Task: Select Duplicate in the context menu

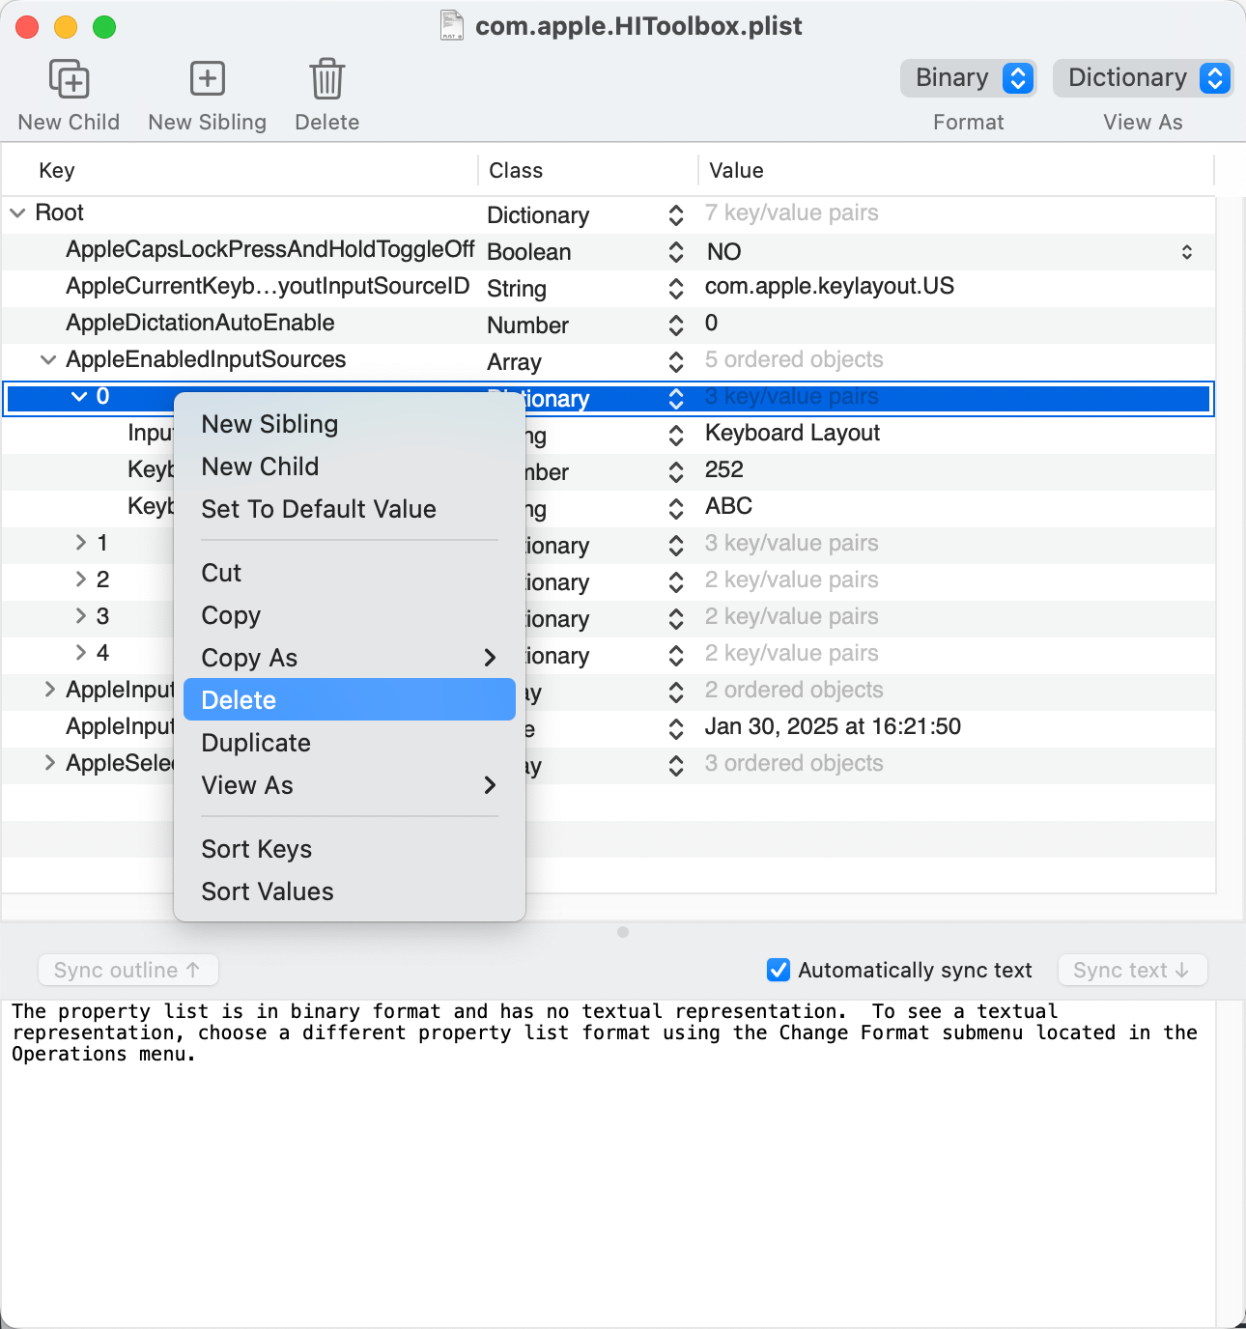Action: pos(256,743)
